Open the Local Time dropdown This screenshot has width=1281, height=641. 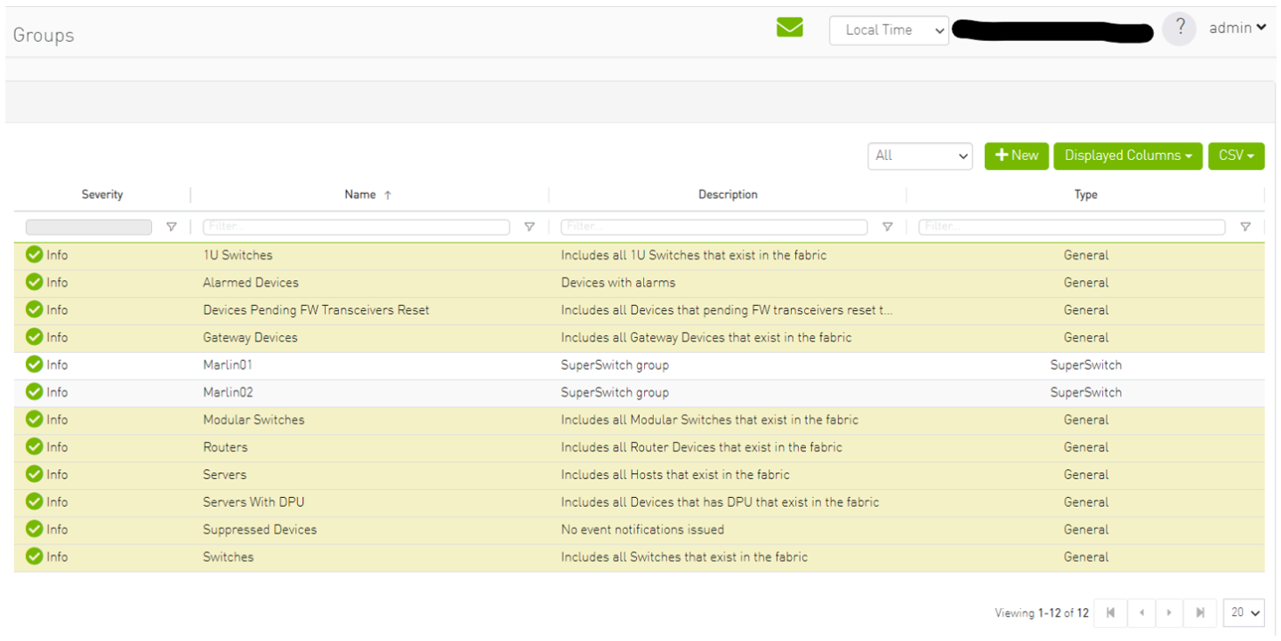pos(888,30)
